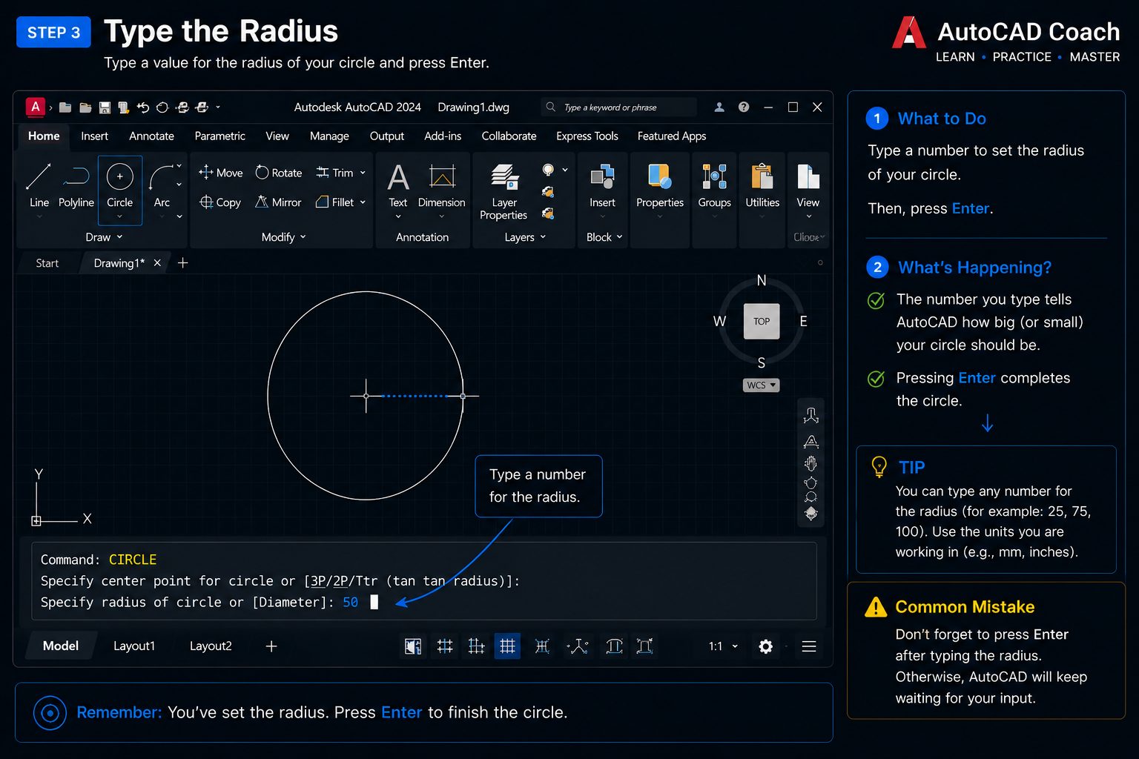Switch to the Layout1 tab
Image resolution: width=1139 pixels, height=759 pixels.
pyautogui.click(x=134, y=646)
